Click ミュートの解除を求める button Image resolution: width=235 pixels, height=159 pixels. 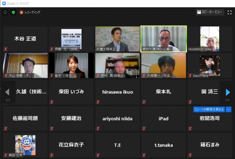click(x=209, y=109)
